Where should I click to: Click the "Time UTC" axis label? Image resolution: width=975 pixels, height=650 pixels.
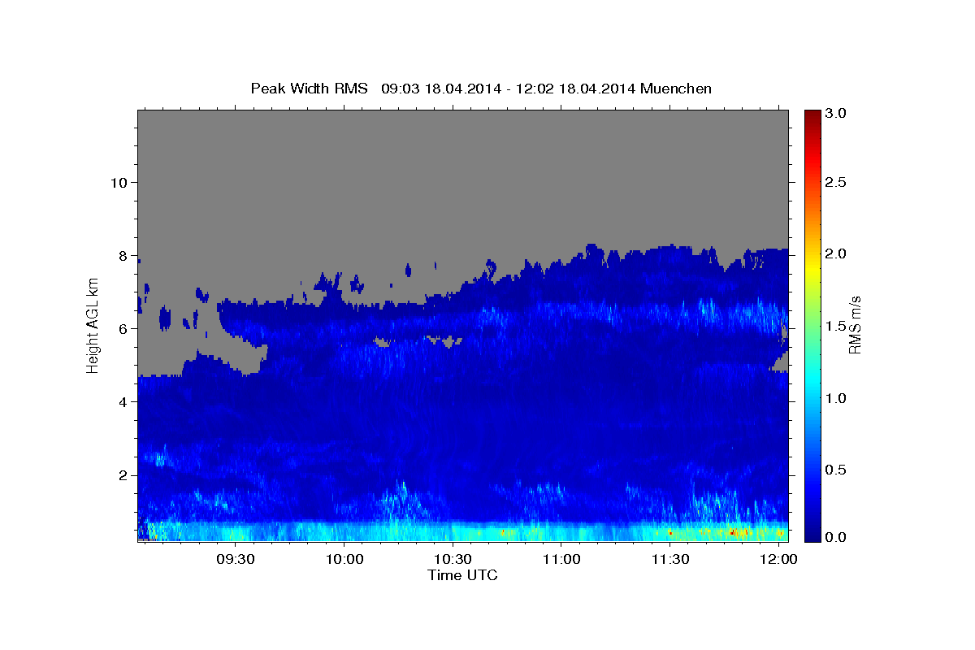point(462,575)
